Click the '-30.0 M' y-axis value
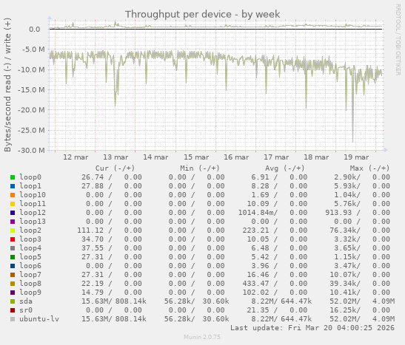 (31, 150)
